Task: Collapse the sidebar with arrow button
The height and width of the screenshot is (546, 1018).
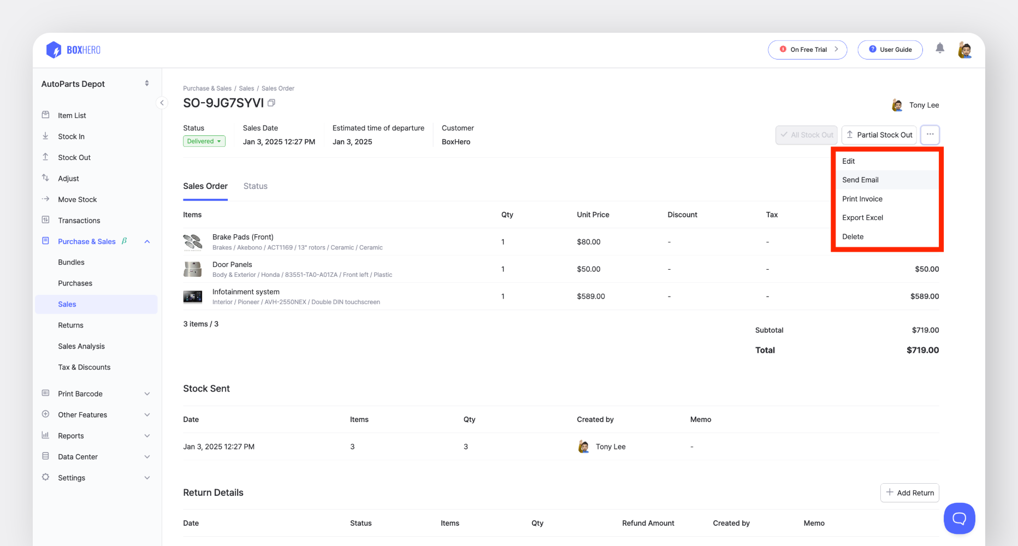Action: pyautogui.click(x=162, y=103)
